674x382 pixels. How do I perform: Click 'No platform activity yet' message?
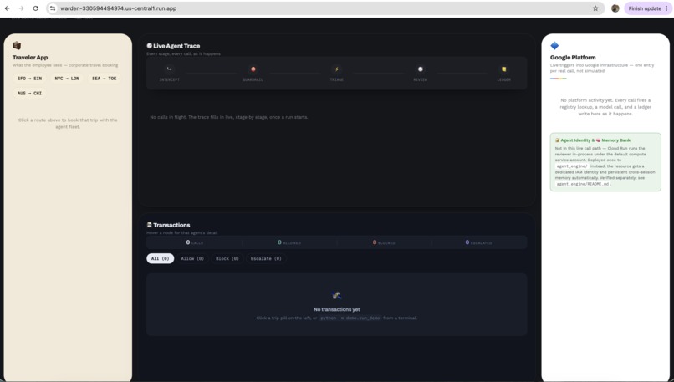point(605,107)
